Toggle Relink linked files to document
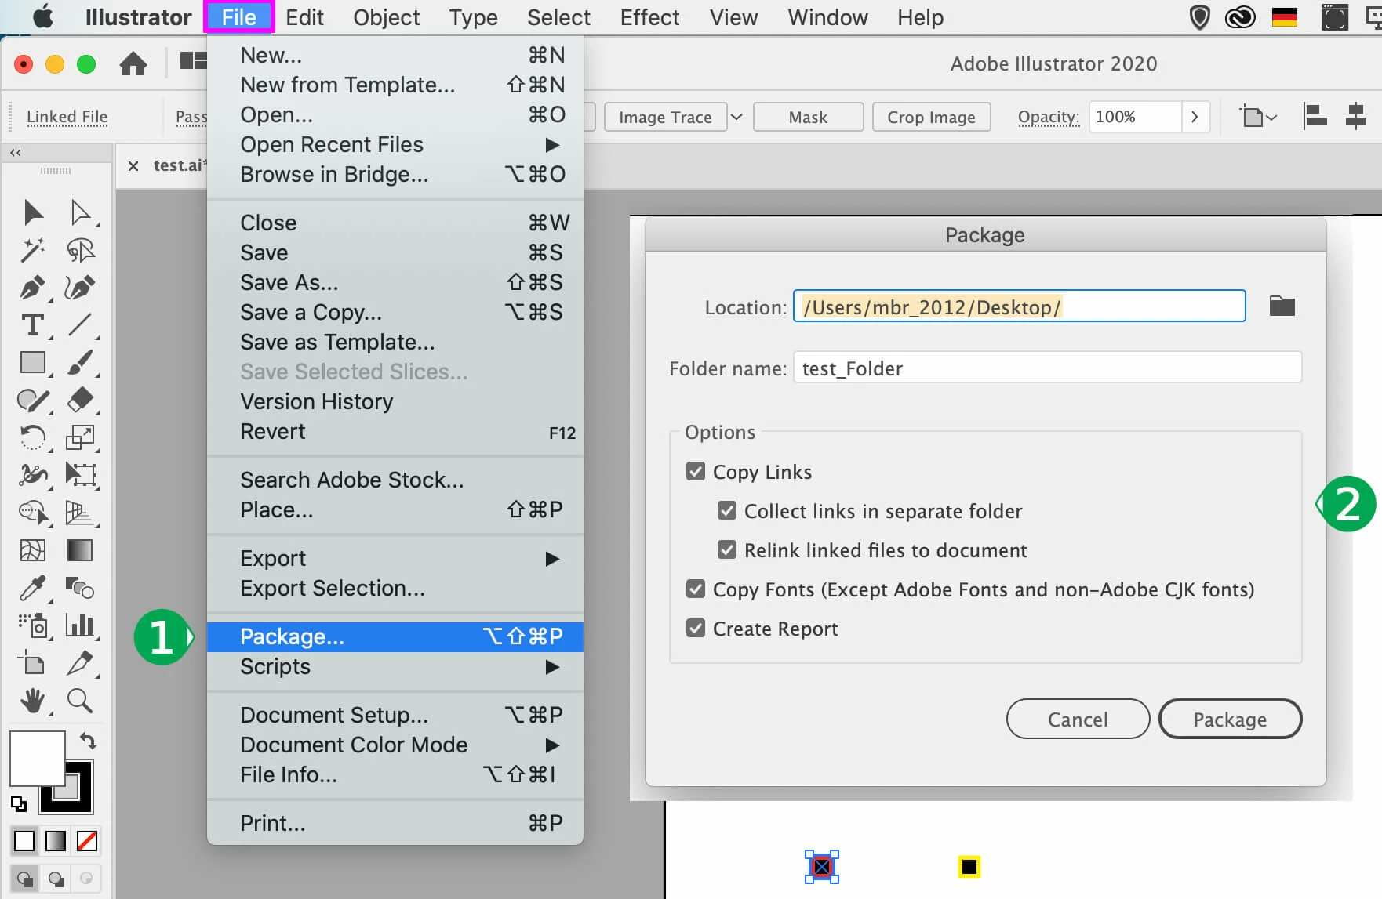The image size is (1382, 899). 727,550
